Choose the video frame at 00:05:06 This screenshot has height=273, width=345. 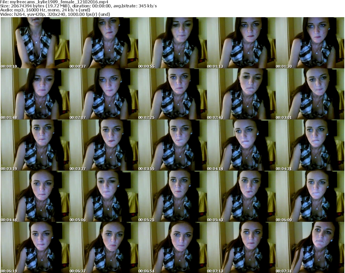(104, 197)
